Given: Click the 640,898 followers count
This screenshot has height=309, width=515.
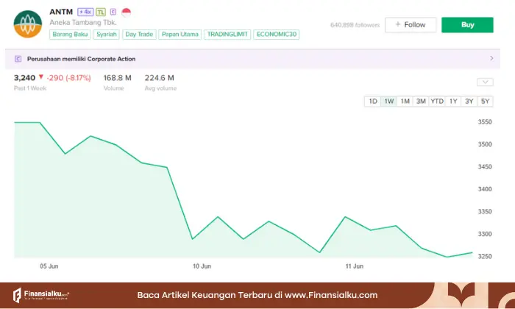Looking at the screenshot, I should (x=355, y=25).
